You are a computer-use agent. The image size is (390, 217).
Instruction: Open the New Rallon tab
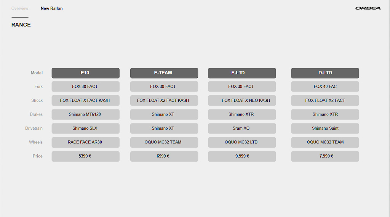click(x=52, y=8)
